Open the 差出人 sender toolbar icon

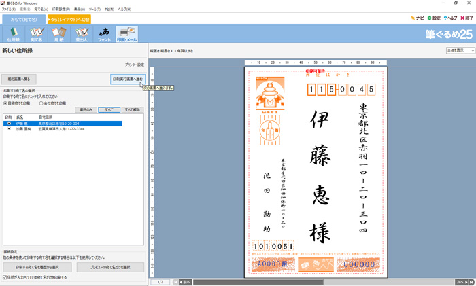81,34
